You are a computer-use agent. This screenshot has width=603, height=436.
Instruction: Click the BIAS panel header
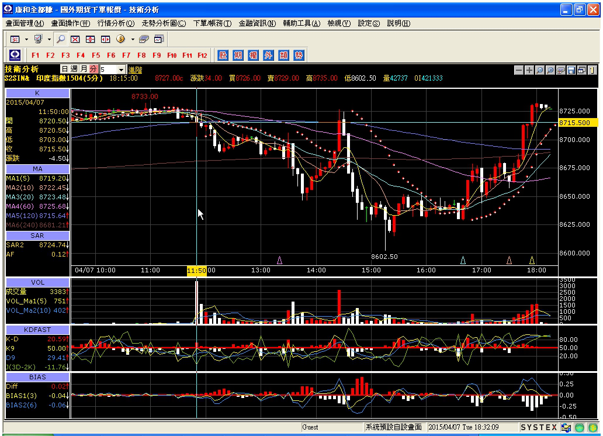37,377
